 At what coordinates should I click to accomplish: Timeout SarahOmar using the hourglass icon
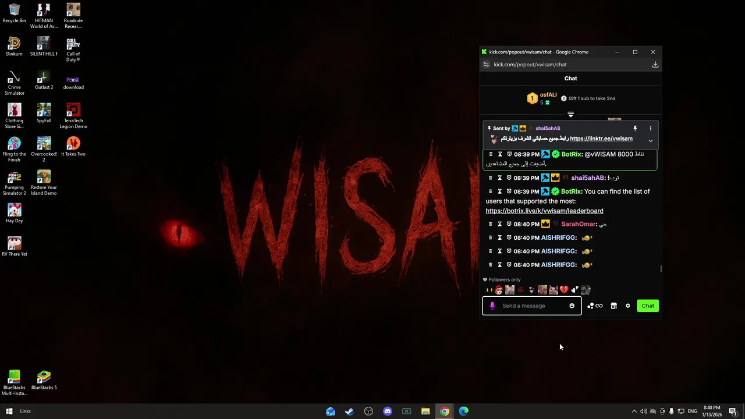tap(499, 224)
